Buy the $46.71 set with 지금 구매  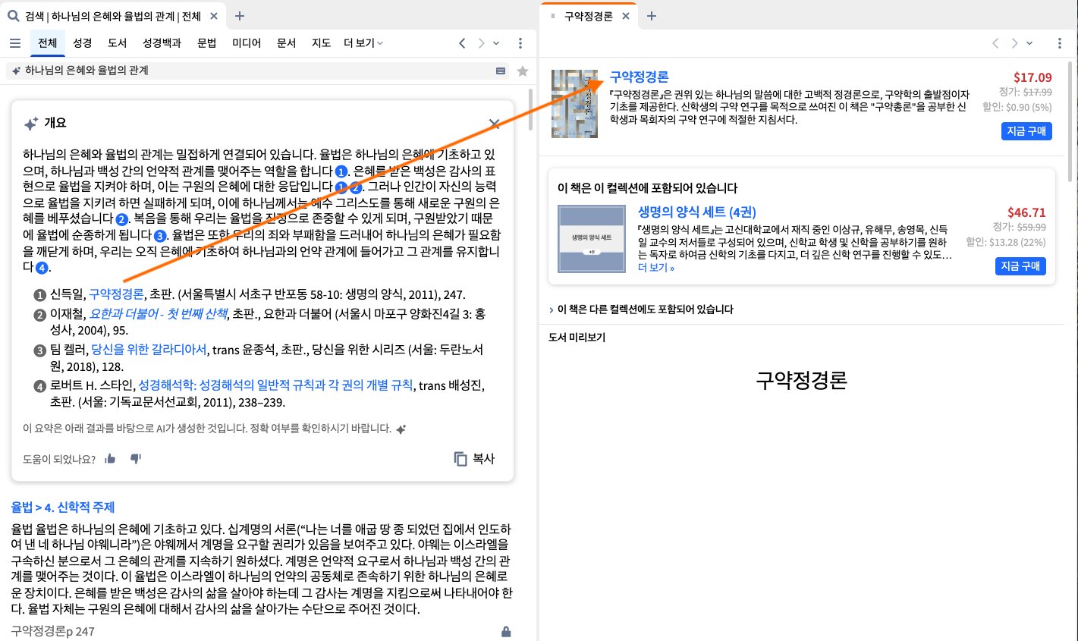click(x=1020, y=266)
